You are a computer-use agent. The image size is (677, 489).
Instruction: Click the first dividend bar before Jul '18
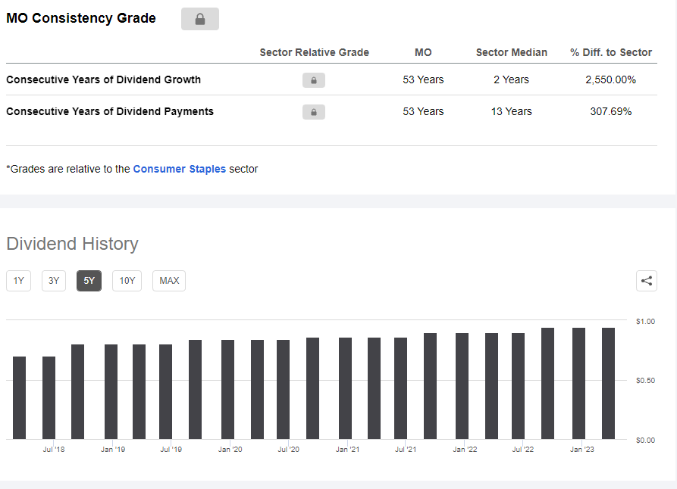point(20,397)
